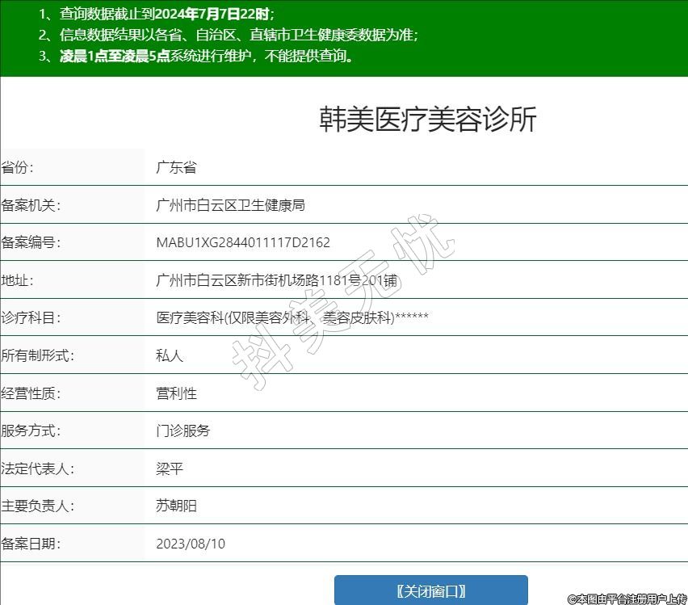Screen dimensions: 688x605
Task: Click the 门诊服务 service type value
Action: 182,431
